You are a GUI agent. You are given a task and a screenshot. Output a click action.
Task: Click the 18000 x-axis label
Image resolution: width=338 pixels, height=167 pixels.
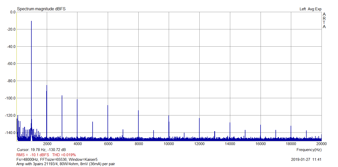pos(291,144)
